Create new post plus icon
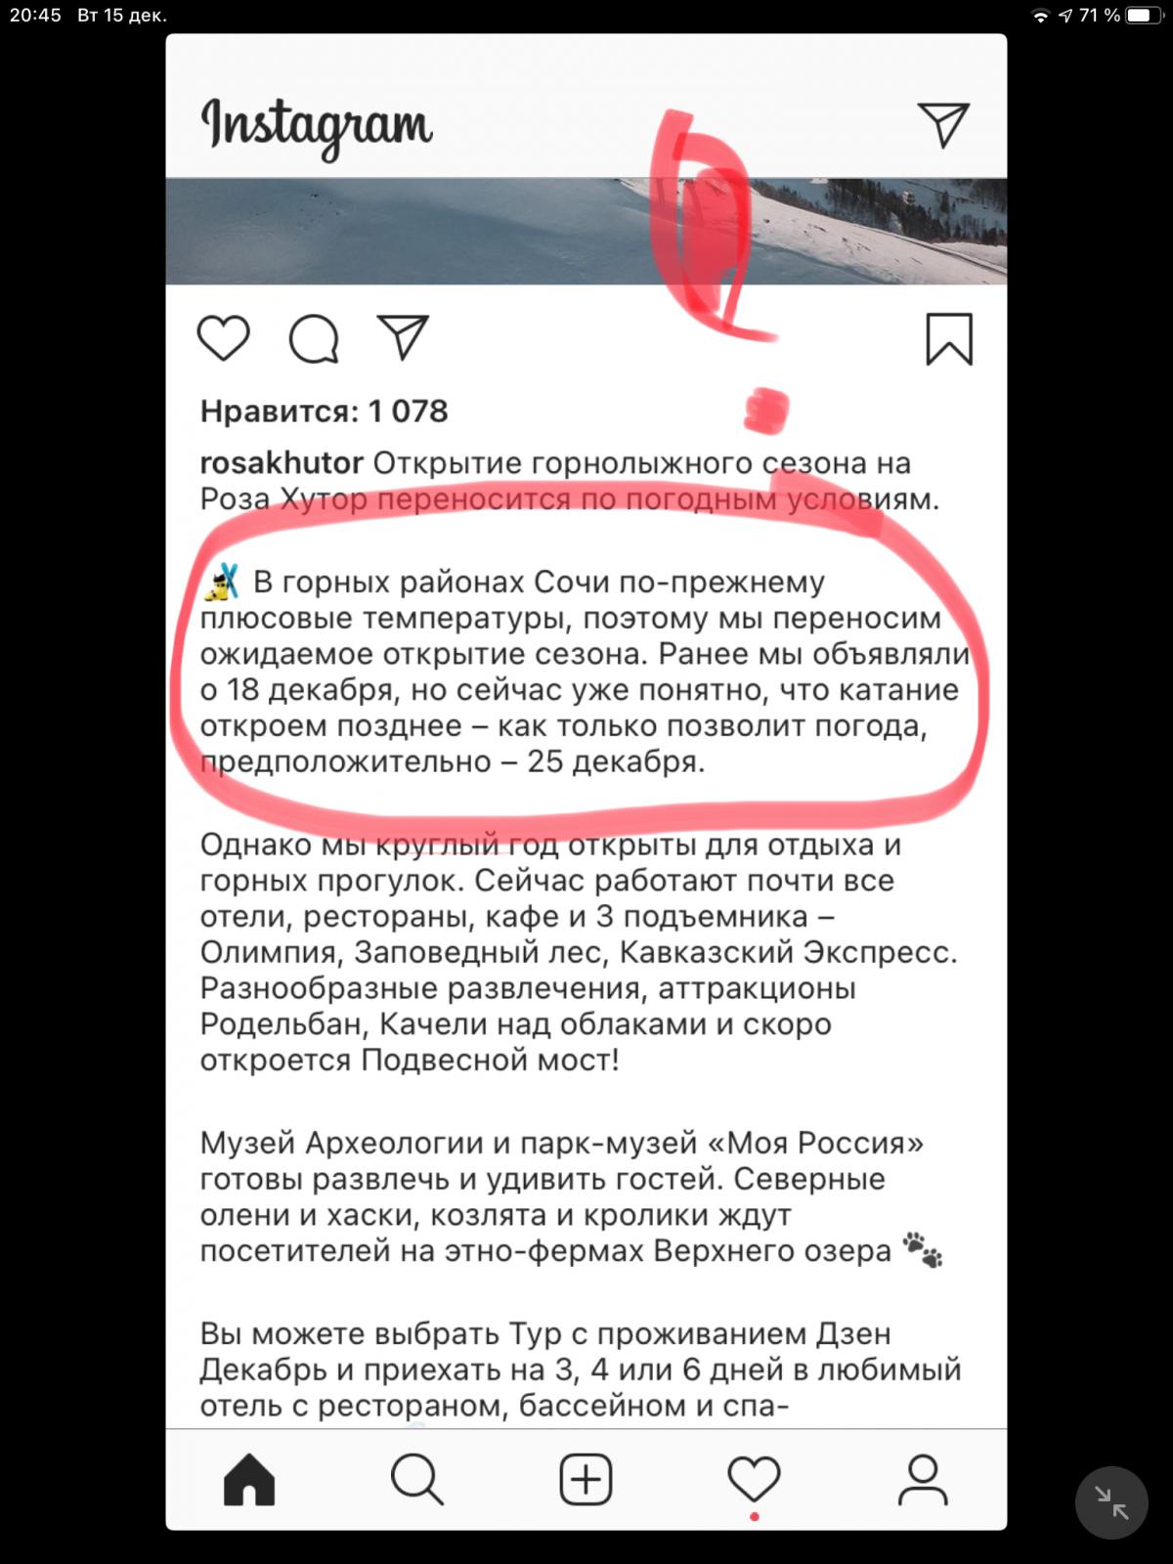The width and height of the screenshot is (1173, 1564). (x=586, y=1479)
